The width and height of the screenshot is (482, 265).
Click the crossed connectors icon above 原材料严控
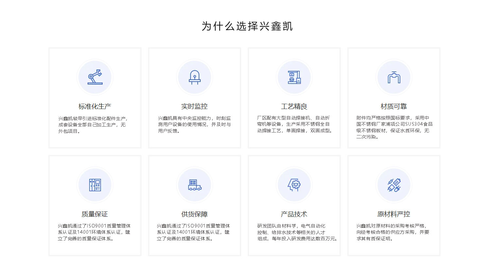click(x=394, y=184)
